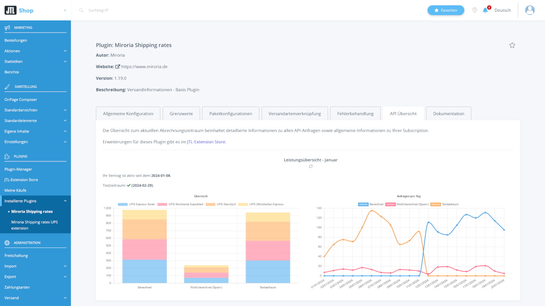545x306 pixels.
Task: Click the Favoriten button
Action: tap(446, 10)
